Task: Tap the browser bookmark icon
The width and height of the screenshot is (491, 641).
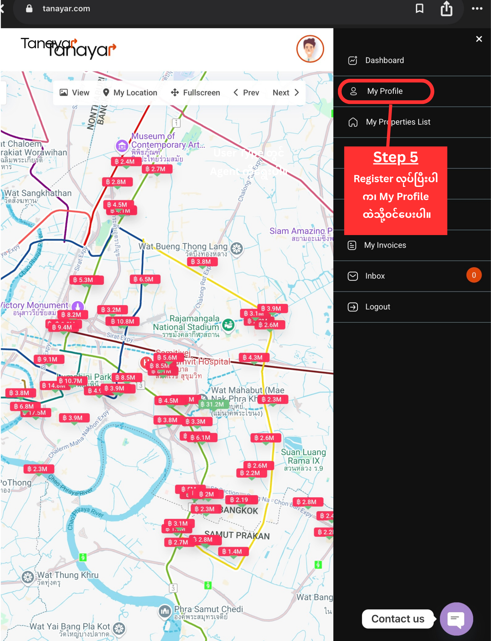Action: click(x=419, y=9)
